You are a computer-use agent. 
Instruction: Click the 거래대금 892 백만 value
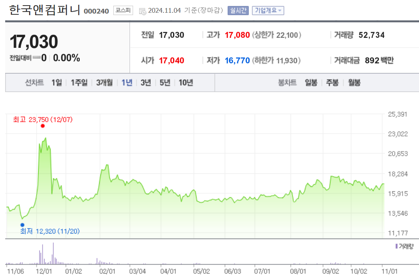pyautogui.click(x=379, y=61)
